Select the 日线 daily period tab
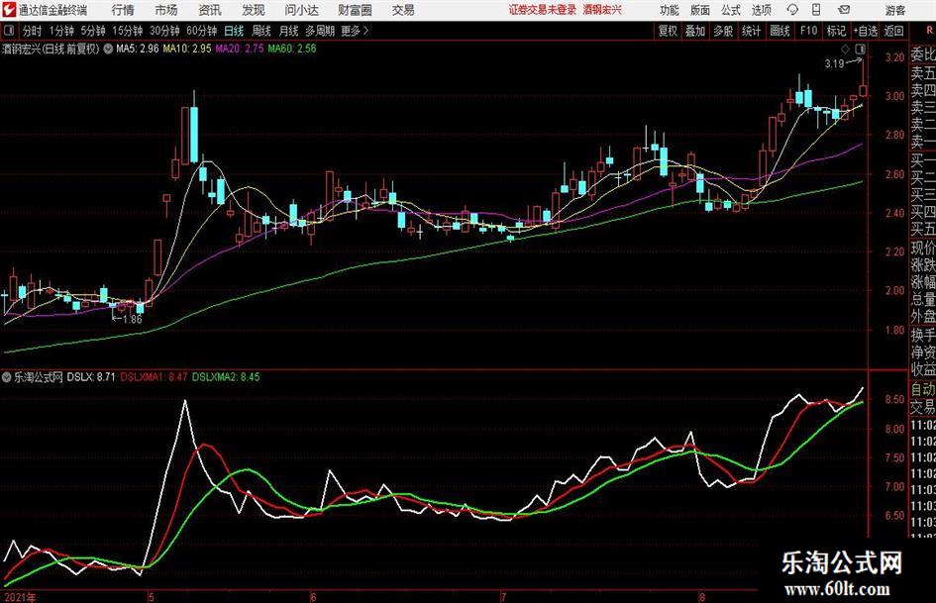Image resolution: width=936 pixels, height=603 pixels. pyautogui.click(x=234, y=31)
